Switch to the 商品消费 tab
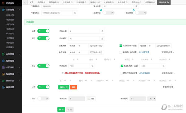Viewport: 186px width, 113px height. pyautogui.click(x=53, y=2)
